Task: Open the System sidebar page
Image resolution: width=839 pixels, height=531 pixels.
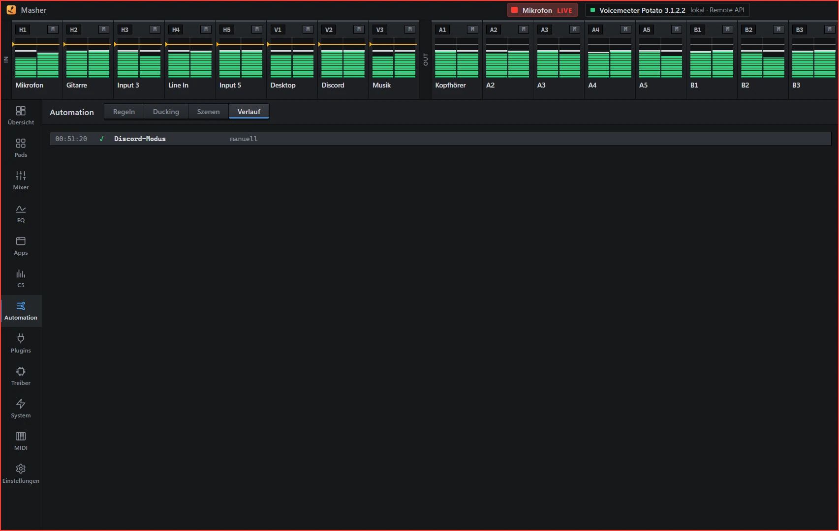Action: (21, 409)
